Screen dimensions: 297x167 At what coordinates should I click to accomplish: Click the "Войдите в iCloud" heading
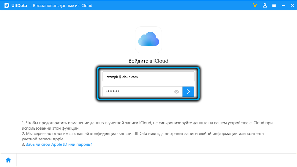[x=148, y=61]
